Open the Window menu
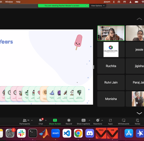The width and height of the screenshot is (144, 141). pyautogui.click(x=9, y=2)
